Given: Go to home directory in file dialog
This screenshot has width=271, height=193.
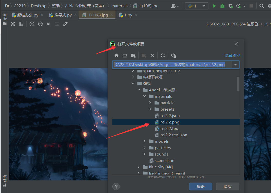Looking at the screenshot, I should tap(116, 55).
